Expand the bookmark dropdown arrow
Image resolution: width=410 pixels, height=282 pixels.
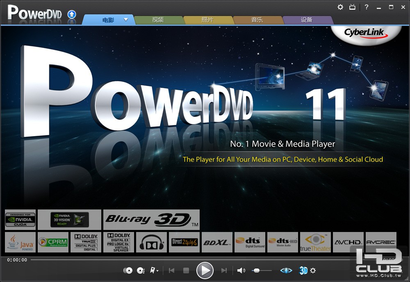(157, 271)
